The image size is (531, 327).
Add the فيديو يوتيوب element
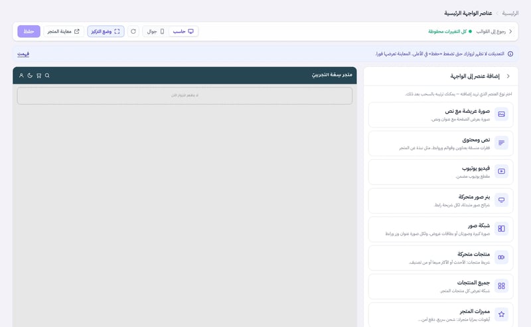coord(441,172)
